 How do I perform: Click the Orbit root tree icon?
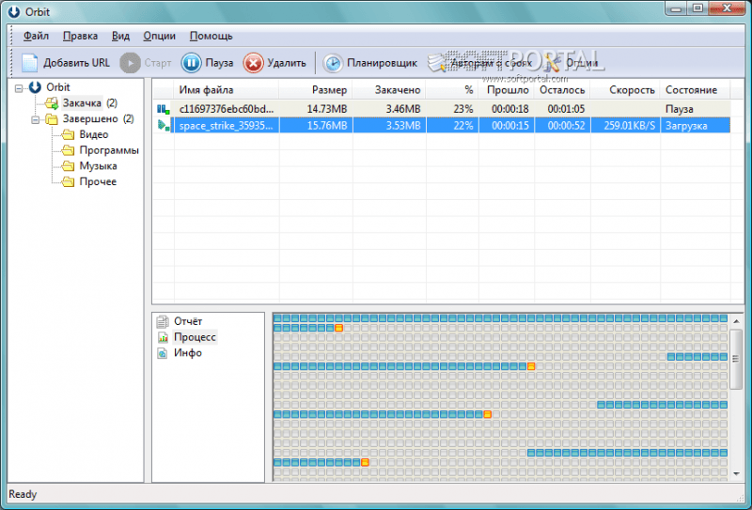point(35,87)
